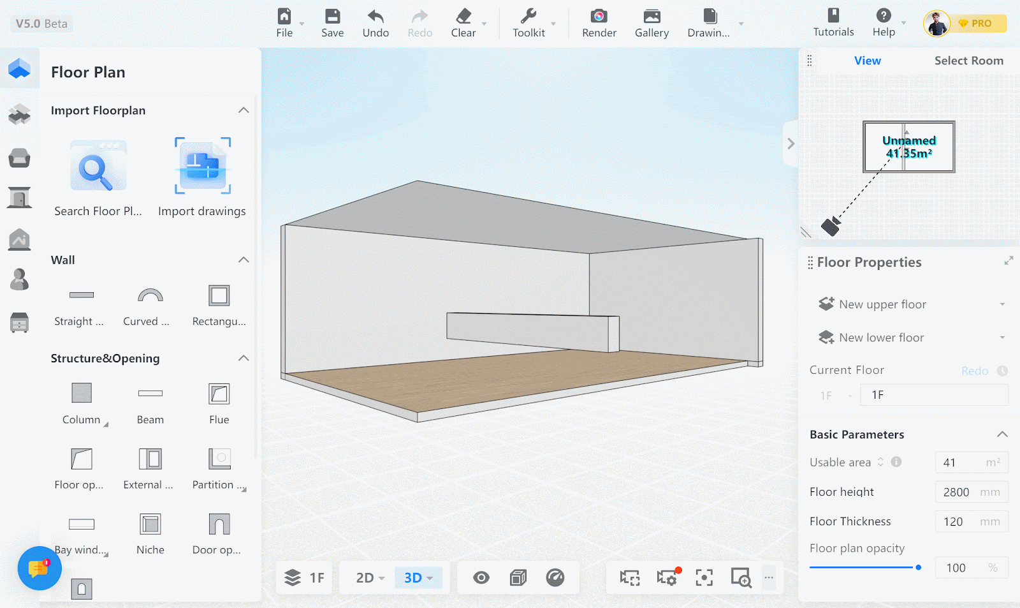This screenshot has width=1020, height=608.
Task: Click the PRO upgrade button
Action: pos(975,24)
